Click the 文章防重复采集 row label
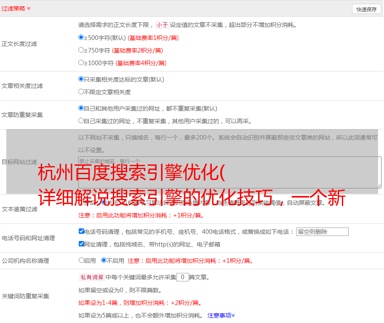Viewport: 384px width, 323px height. (22, 115)
